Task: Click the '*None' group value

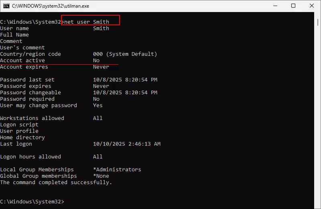Action: (101, 176)
